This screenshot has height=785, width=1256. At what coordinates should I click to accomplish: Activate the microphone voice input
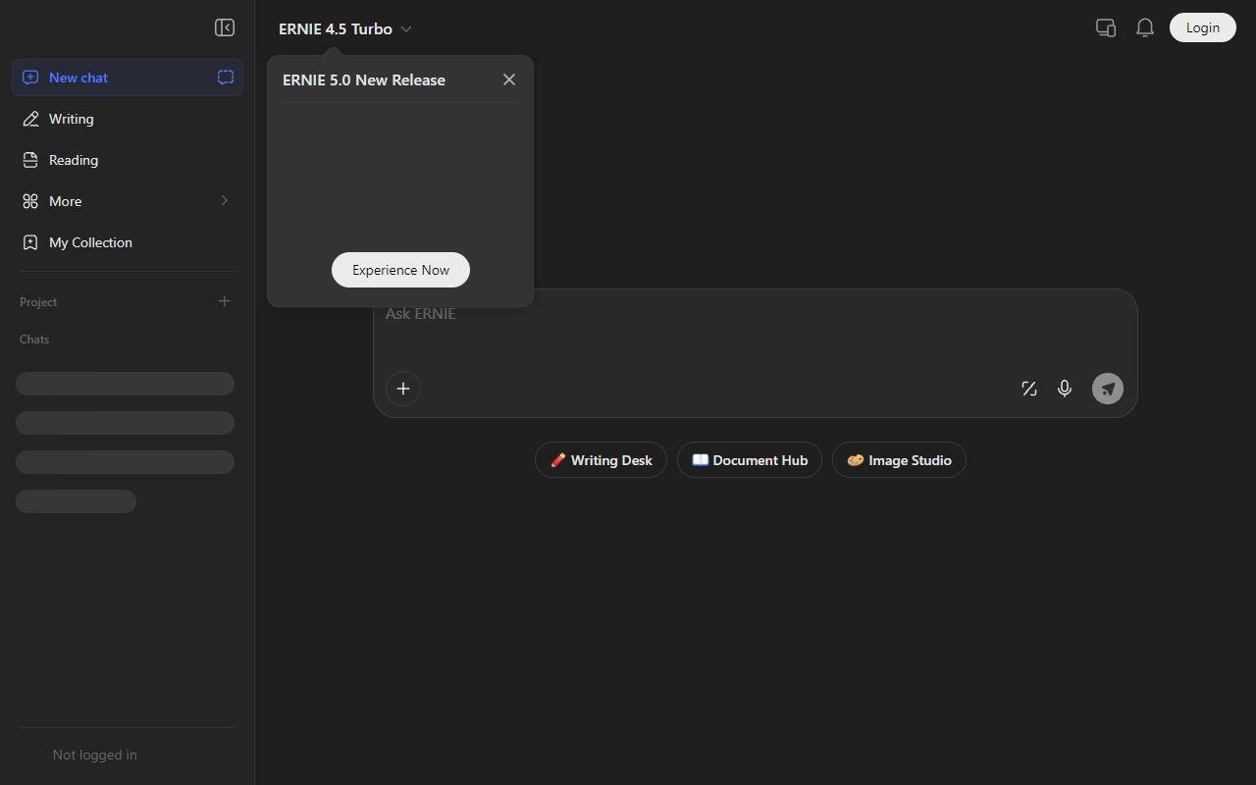click(1064, 389)
